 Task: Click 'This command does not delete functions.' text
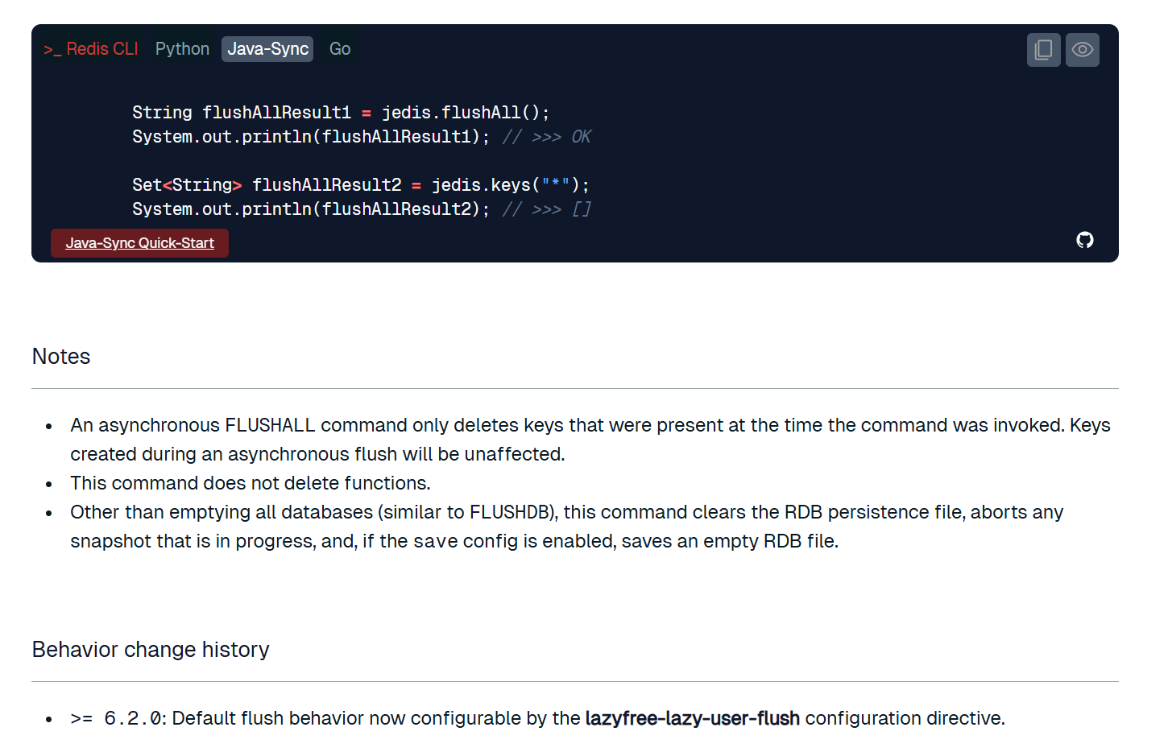251,483
